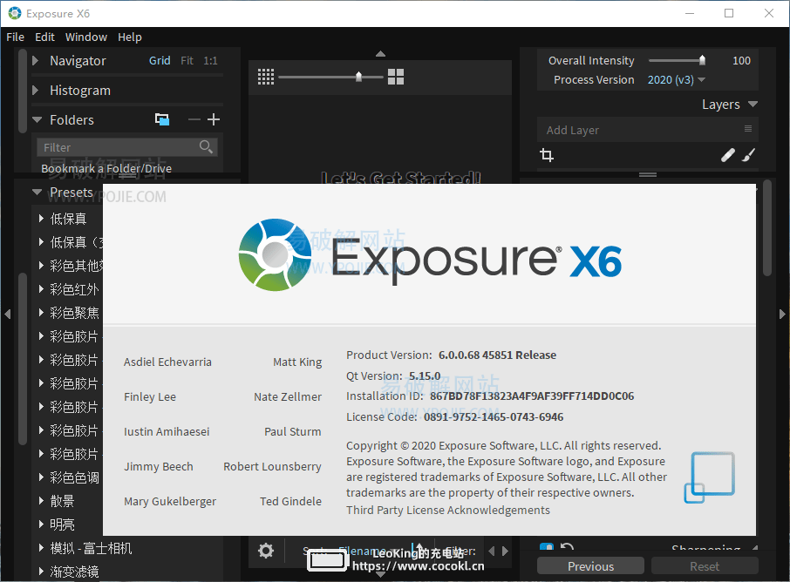Click the name Asdiel Echevarria
The height and width of the screenshot is (582, 790).
[167, 362]
